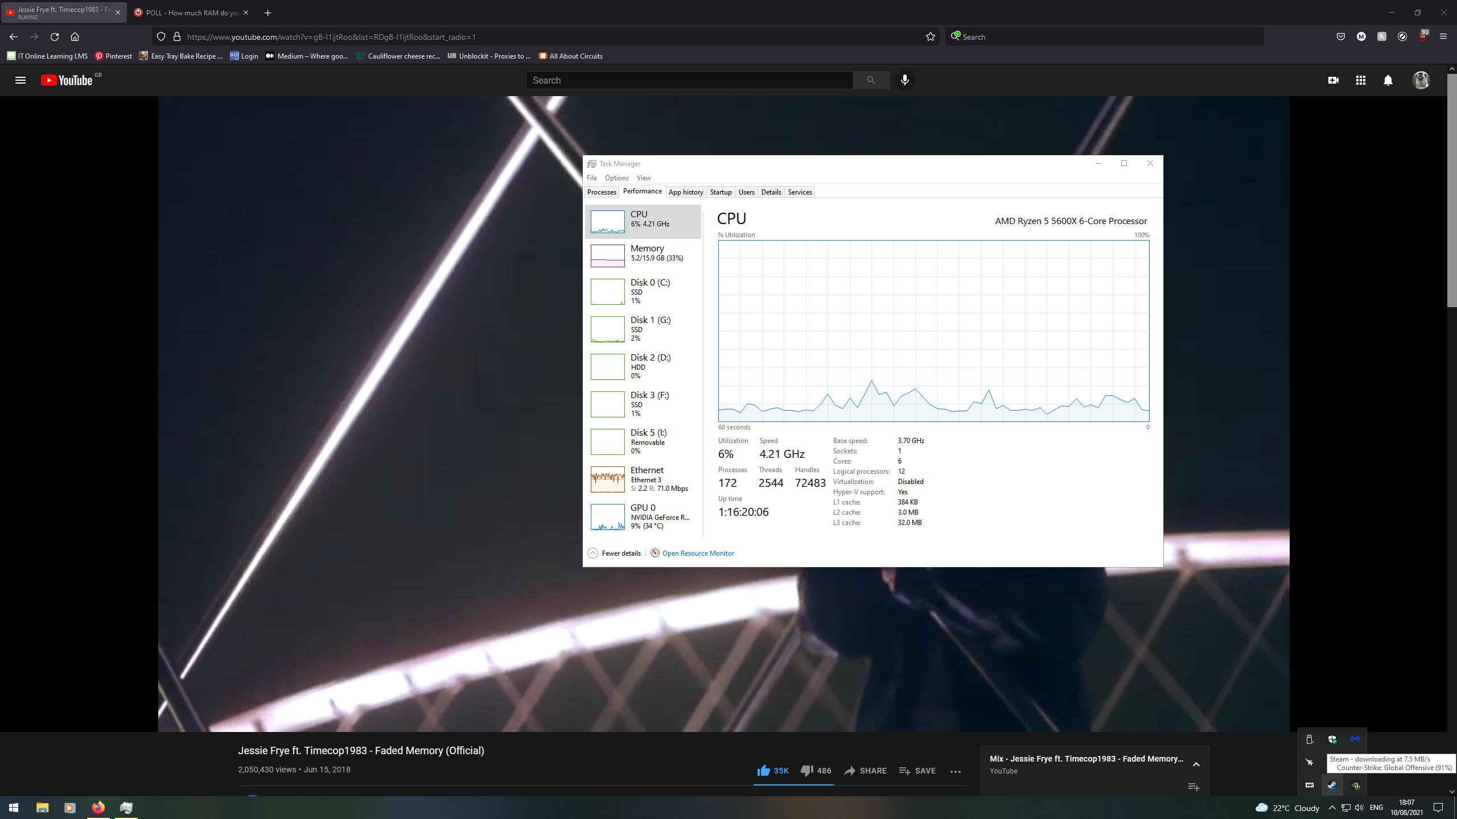
Task: Collapse the Mix playlist panel chevron
Action: pos(1196,764)
